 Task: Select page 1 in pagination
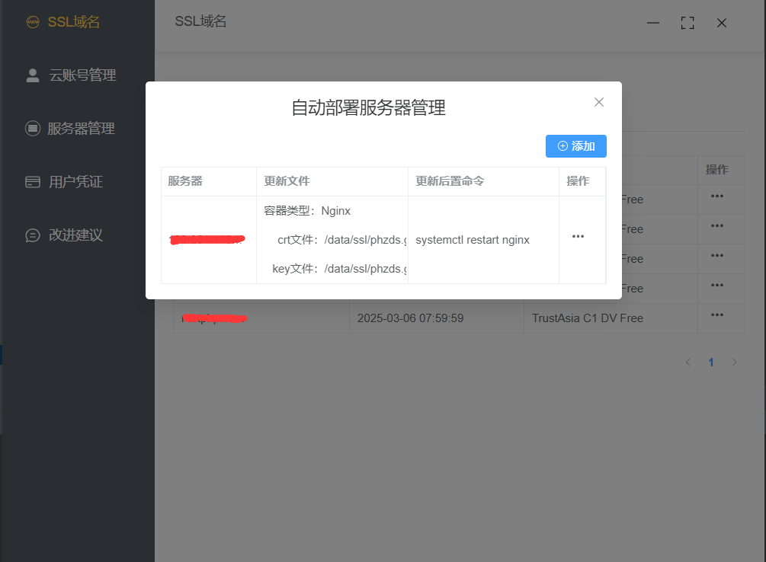[711, 362]
